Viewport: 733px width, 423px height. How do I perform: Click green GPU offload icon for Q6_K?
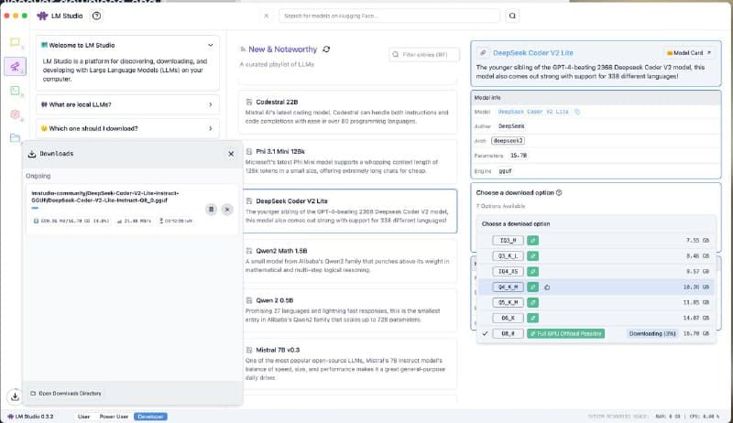pyautogui.click(x=532, y=318)
